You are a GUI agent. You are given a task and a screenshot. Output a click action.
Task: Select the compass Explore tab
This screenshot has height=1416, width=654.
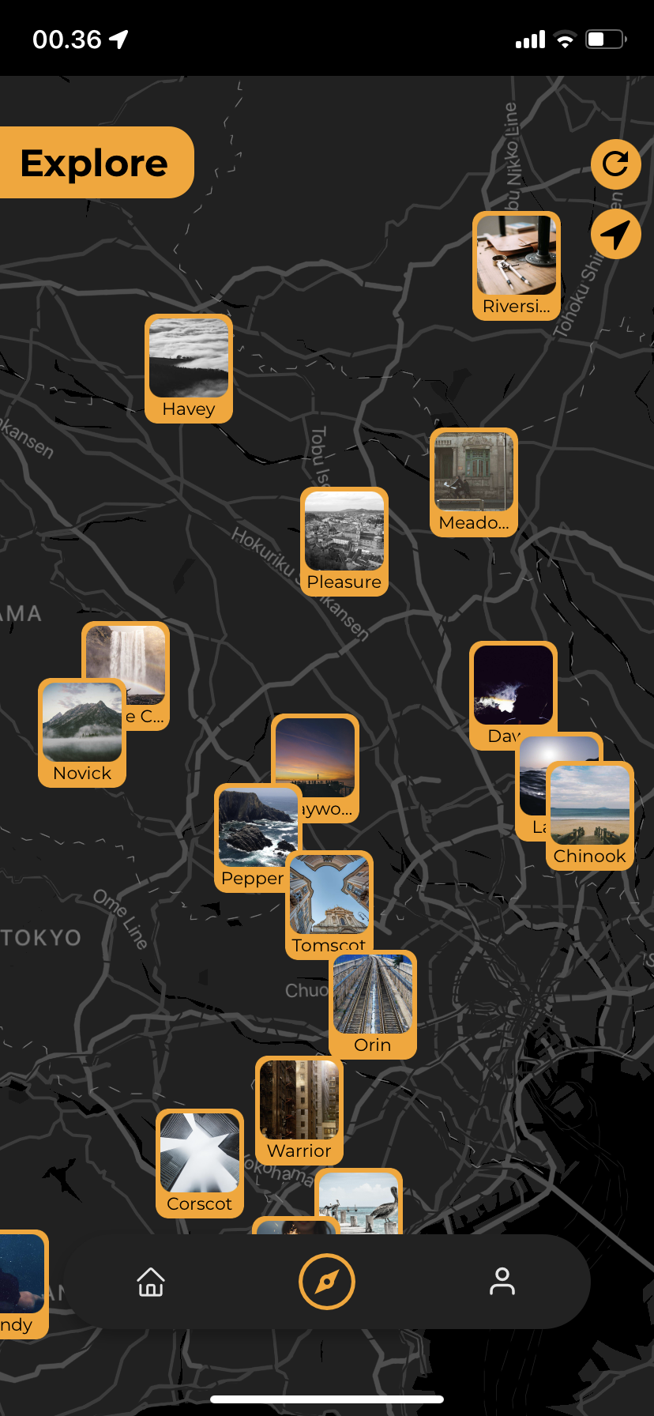pos(327,1282)
